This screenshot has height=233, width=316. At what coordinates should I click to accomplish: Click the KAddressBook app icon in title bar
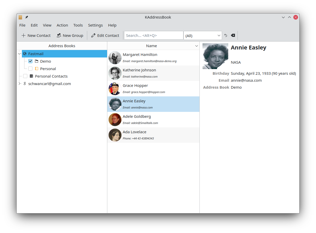click(x=20, y=17)
